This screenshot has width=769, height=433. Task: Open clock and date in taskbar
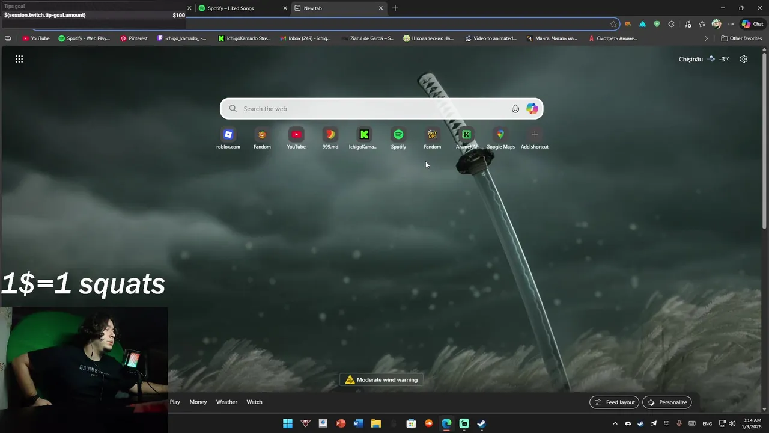click(752, 423)
